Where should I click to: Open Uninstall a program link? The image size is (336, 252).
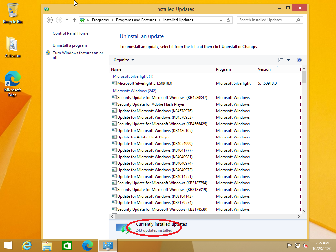click(x=70, y=45)
